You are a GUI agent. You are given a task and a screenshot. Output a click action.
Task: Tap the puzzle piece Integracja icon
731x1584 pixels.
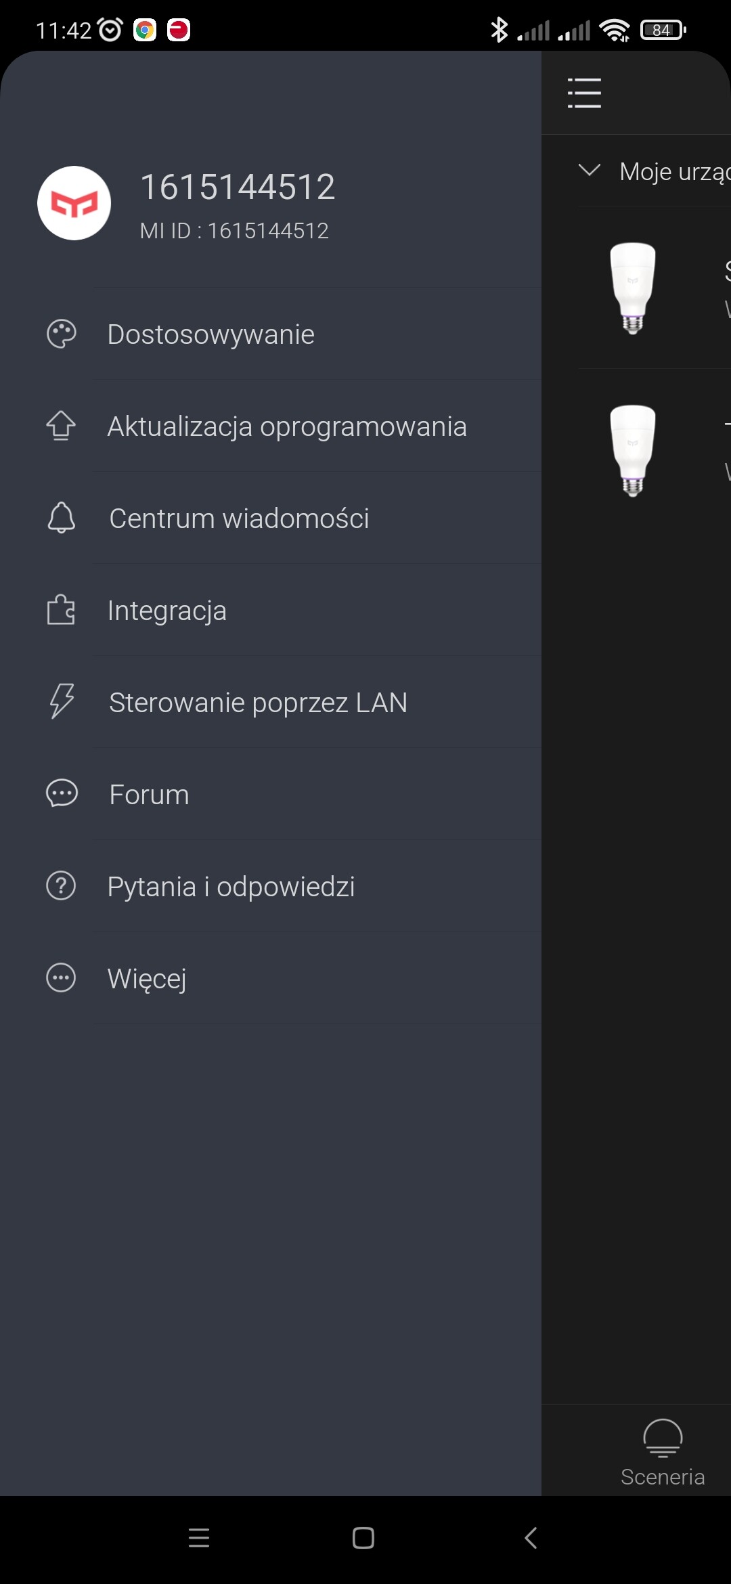tap(61, 610)
